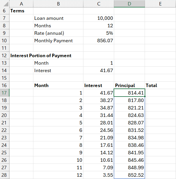This screenshot has height=179, width=176.
Task: Click the Select All corner triangle
Action: pos(5,4)
